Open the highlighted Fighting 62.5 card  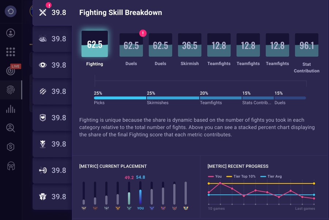(94, 44)
